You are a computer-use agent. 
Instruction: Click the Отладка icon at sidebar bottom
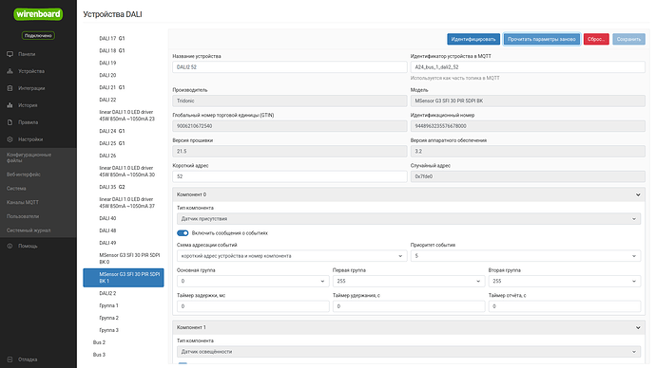coord(10,359)
